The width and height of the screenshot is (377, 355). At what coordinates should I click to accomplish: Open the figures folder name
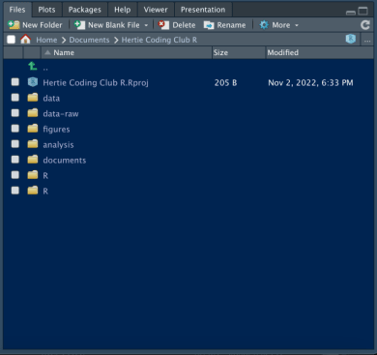click(56, 129)
